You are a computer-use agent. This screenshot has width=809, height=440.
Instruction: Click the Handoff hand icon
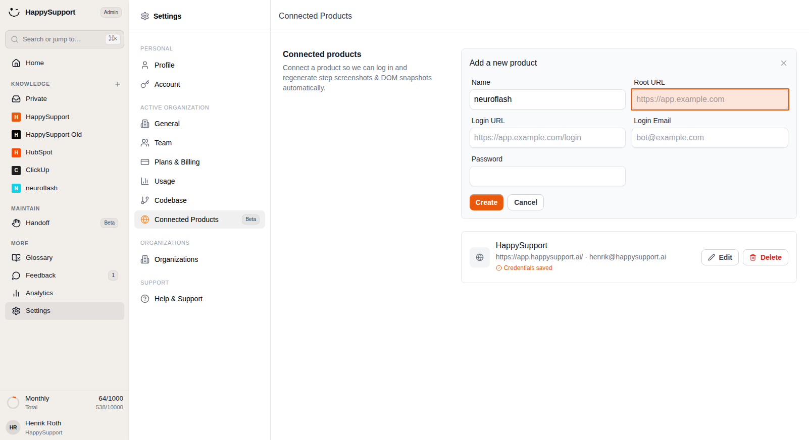pos(16,223)
